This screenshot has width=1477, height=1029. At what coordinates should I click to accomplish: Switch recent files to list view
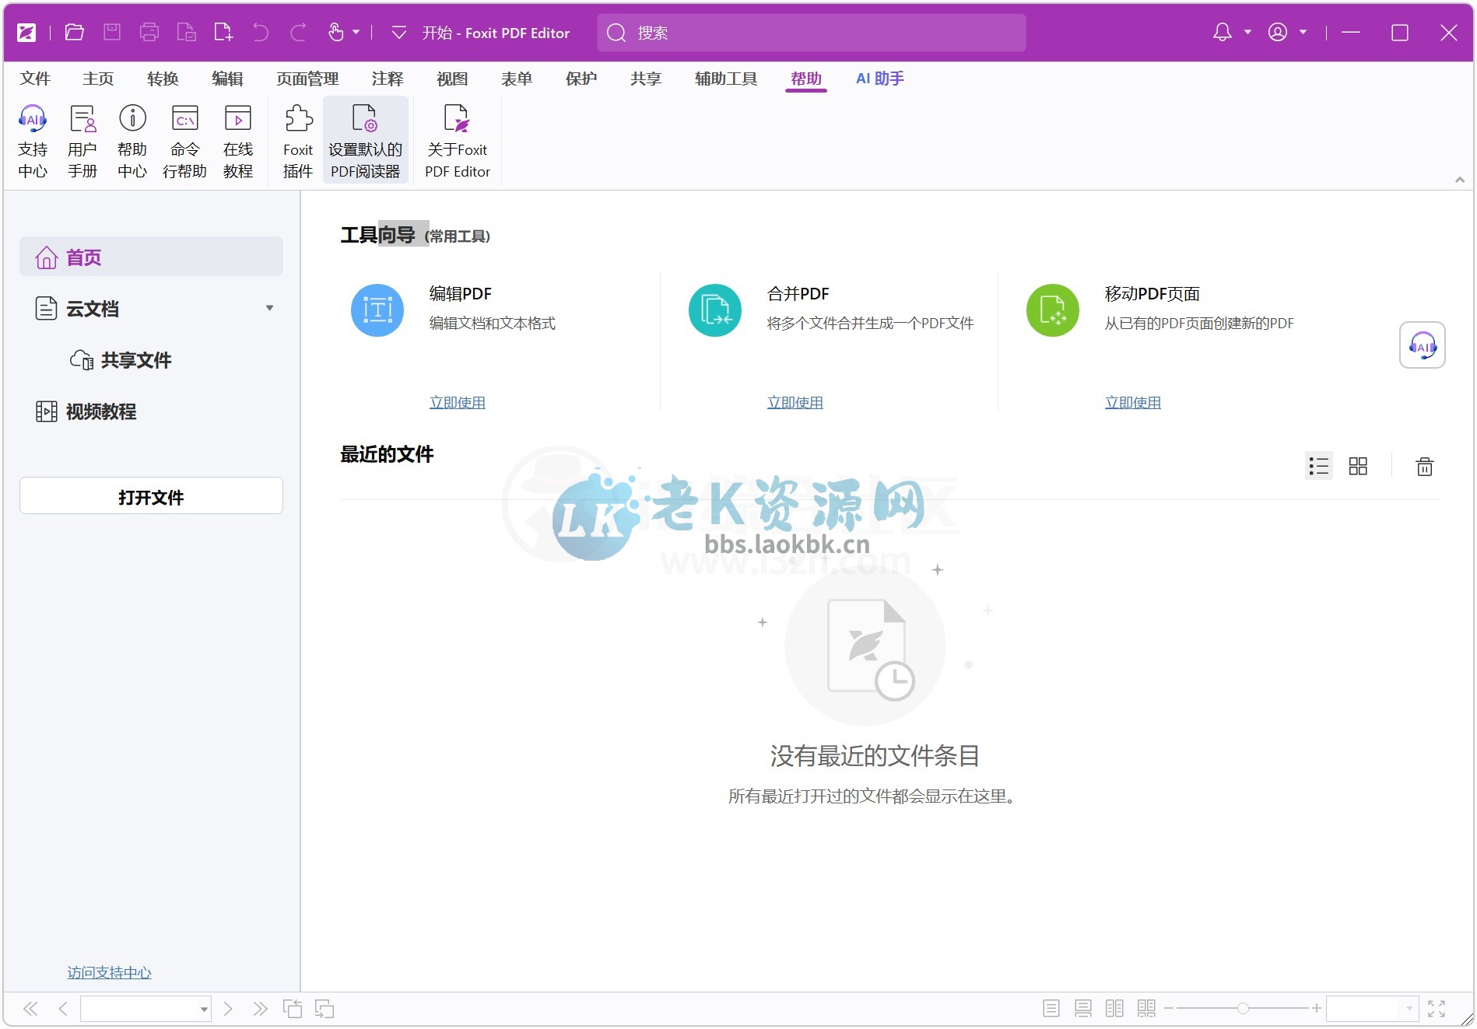pos(1319,466)
